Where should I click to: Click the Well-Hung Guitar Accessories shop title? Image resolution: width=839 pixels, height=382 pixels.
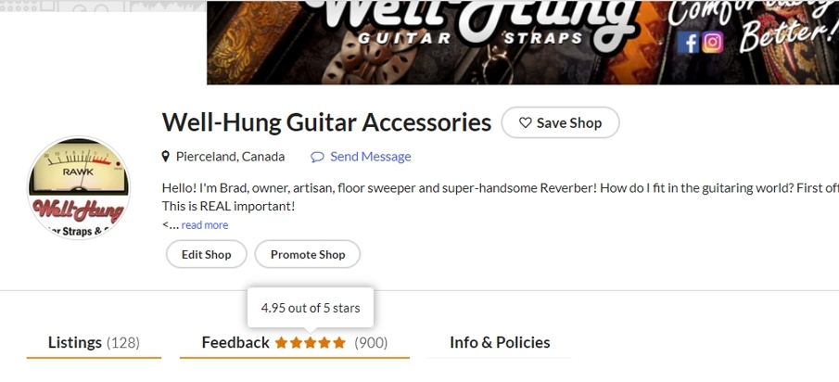pyautogui.click(x=326, y=122)
